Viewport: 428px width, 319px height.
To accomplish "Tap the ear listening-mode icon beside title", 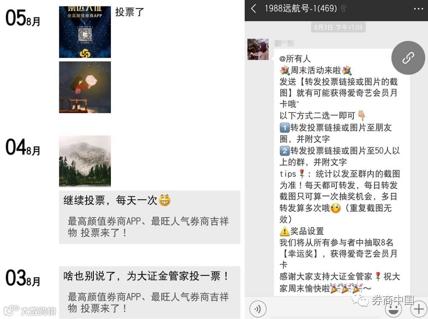I will (x=344, y=9).
